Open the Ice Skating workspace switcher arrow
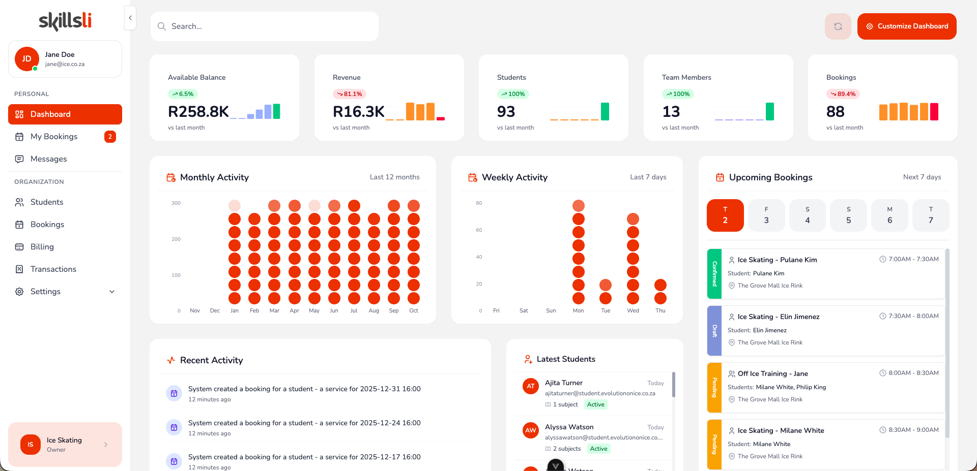 coord(106,444)
